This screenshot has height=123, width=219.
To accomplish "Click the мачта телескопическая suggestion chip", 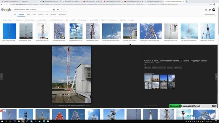I will [x=56, y=20].
